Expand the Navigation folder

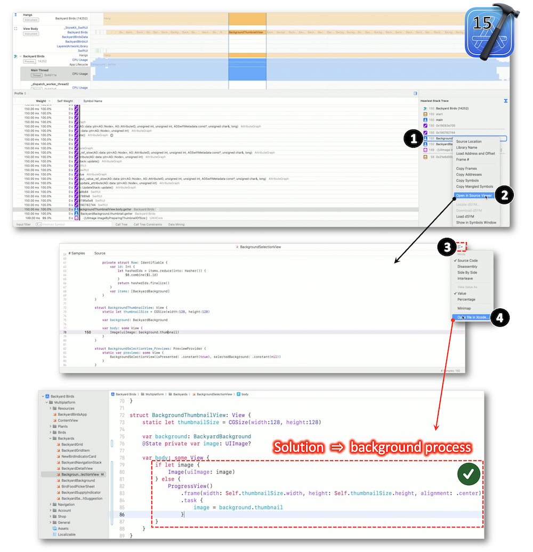tap(50, 505)
